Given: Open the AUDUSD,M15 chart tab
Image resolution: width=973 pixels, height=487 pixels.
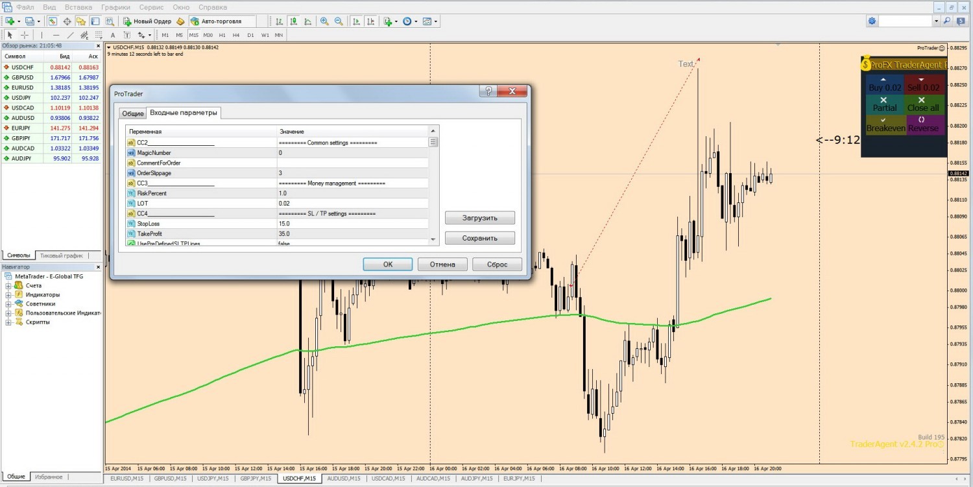Looking at the screenshot, I should coord(344,479).
